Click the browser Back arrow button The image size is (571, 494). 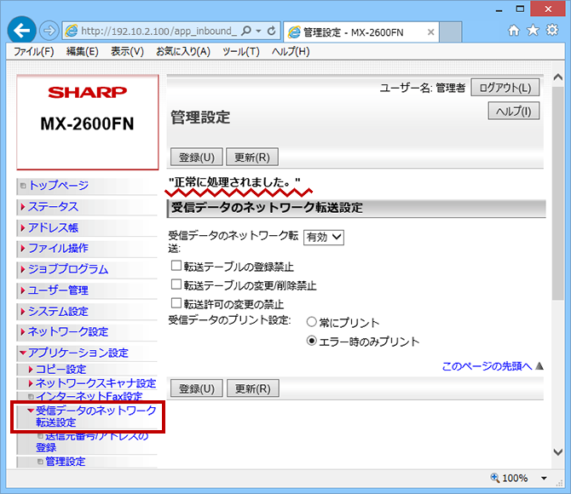coord(21,31)
